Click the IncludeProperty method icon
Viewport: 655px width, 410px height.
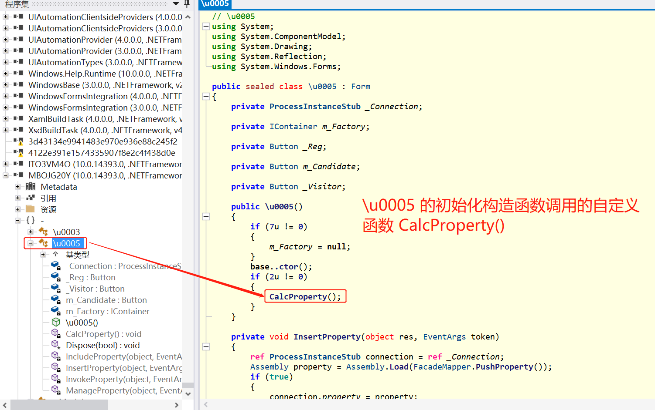point(56,356)
